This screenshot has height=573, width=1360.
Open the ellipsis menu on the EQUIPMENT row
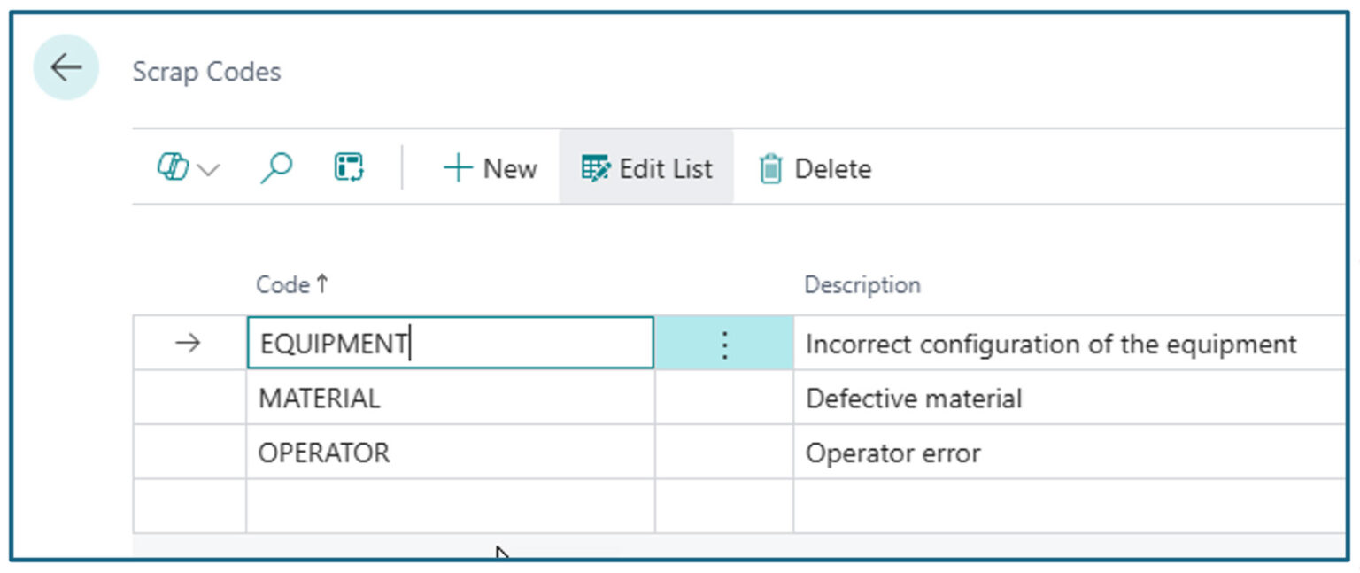coord(723,345)
